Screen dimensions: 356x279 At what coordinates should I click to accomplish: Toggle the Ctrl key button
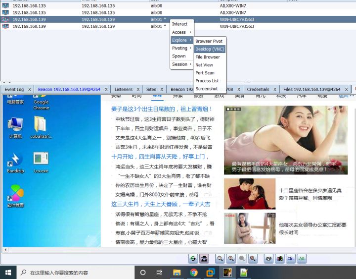pyautogui.click(x=291, y=259)
